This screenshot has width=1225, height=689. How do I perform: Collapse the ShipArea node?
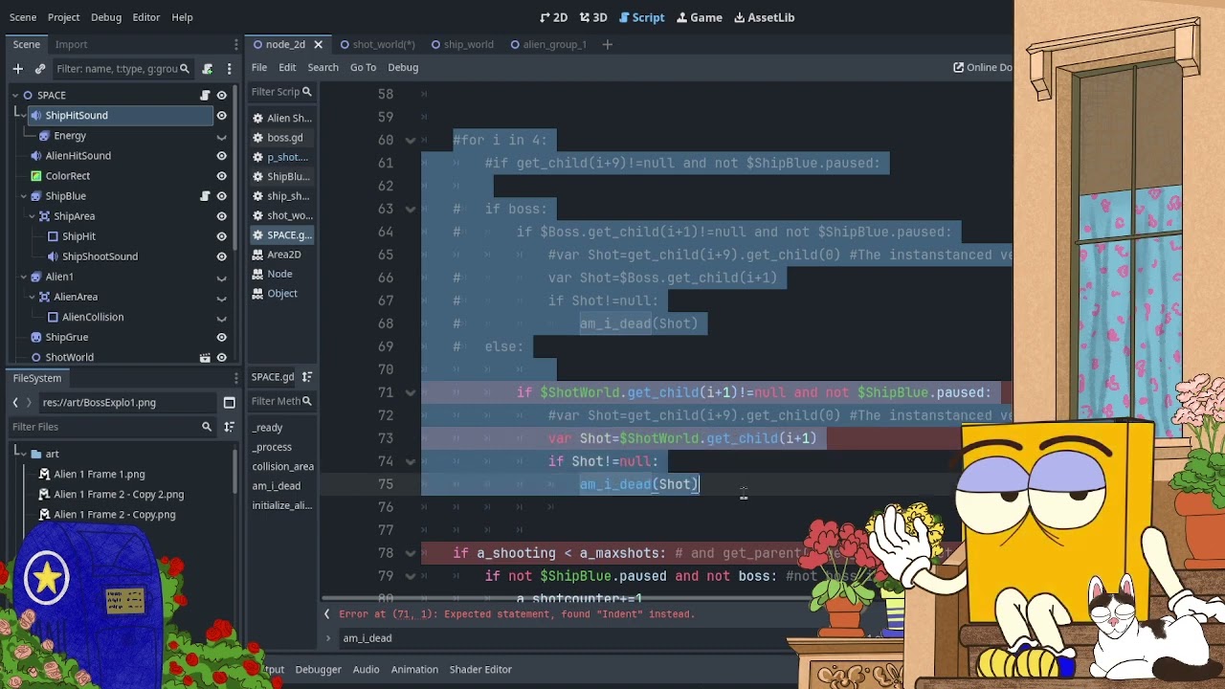[x=32, y=216]
